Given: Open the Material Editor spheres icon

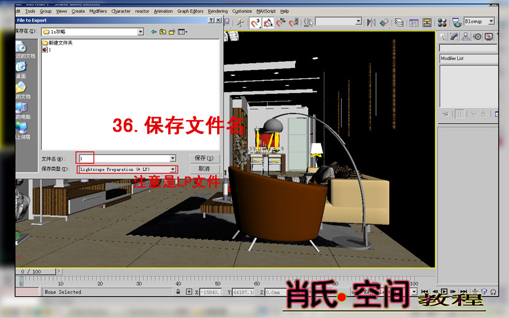Looking at the screenshot, I should click(x=442, y=23).
